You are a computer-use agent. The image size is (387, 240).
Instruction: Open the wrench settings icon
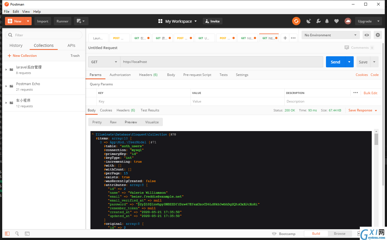tap(318, 21)
